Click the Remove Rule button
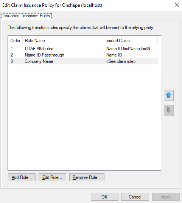Screen dimensions: 182x203 87,177
